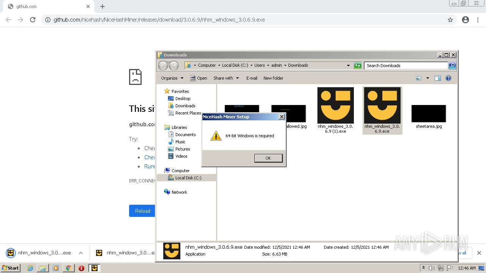Screen dimensions: 486x273
Task: Refresh the Downloads folder view
Action: coord(358,66)
